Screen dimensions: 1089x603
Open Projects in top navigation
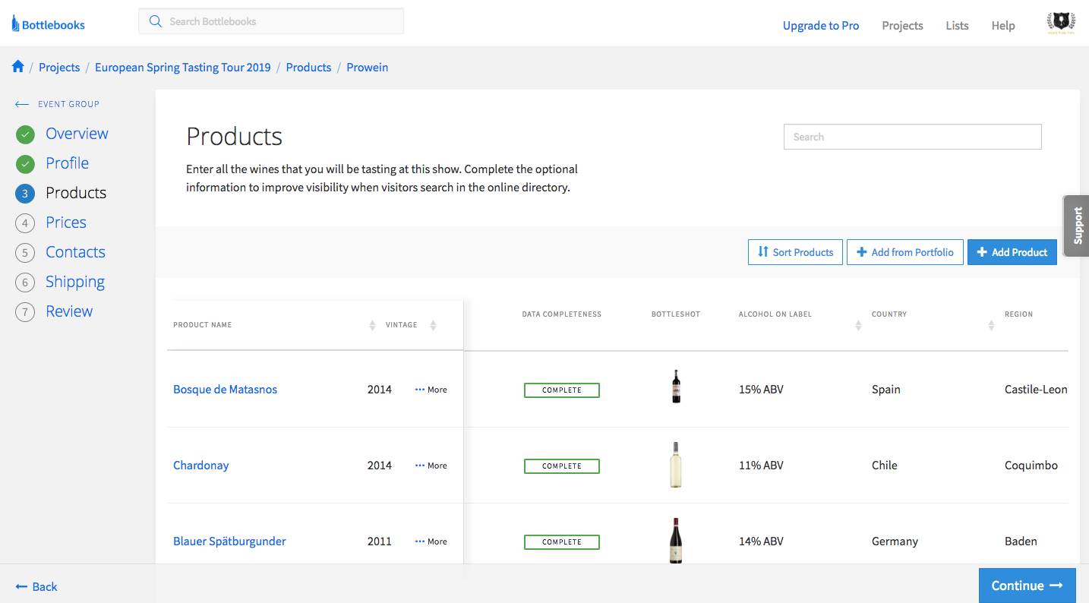(902, 25)
